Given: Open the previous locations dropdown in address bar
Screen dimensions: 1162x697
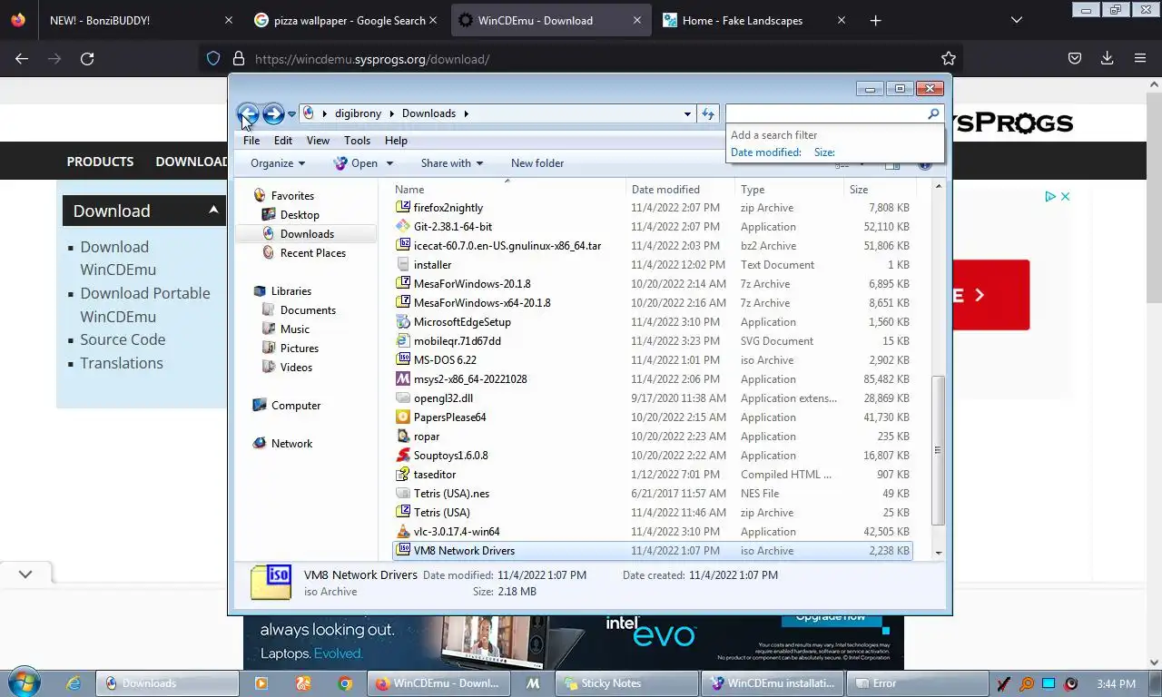Looking at the screenshot, I should pyautogui.click(x=687, y=113).
